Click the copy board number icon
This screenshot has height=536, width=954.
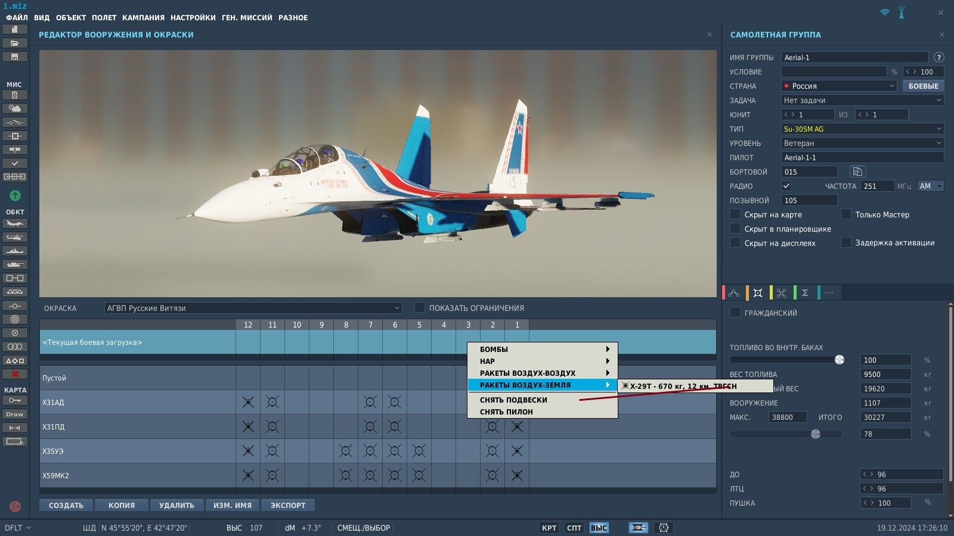coord(857,172)
